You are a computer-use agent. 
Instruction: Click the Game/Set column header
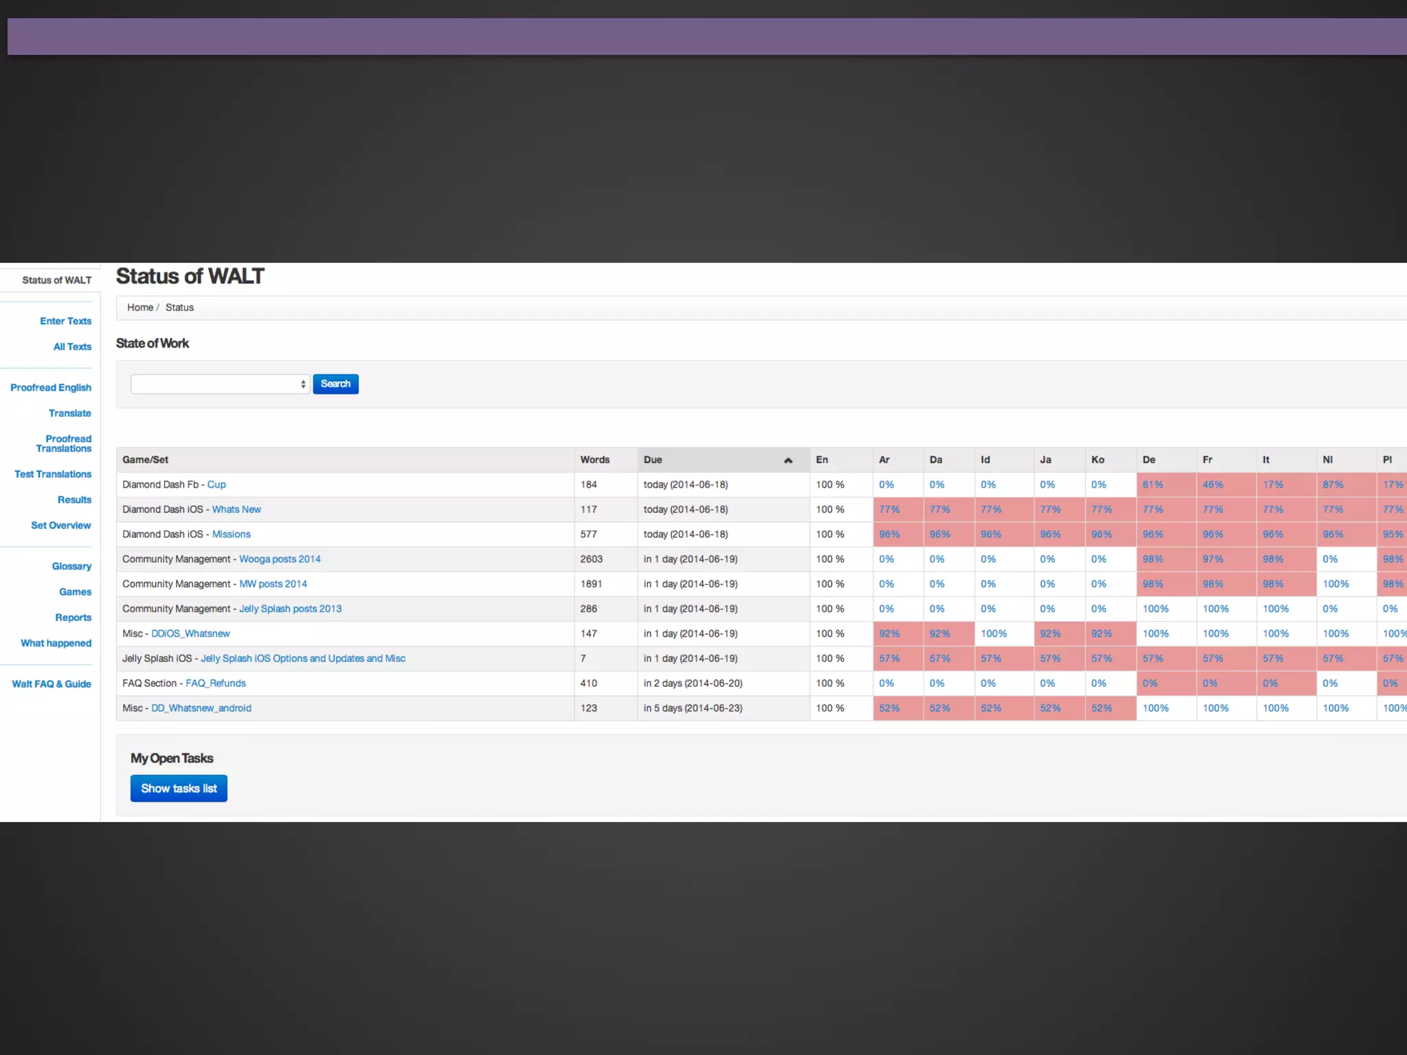click(x=146, y=460)
